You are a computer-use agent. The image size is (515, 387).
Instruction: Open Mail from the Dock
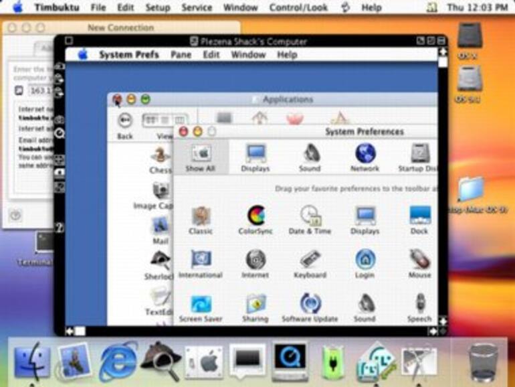click(74, 361)
